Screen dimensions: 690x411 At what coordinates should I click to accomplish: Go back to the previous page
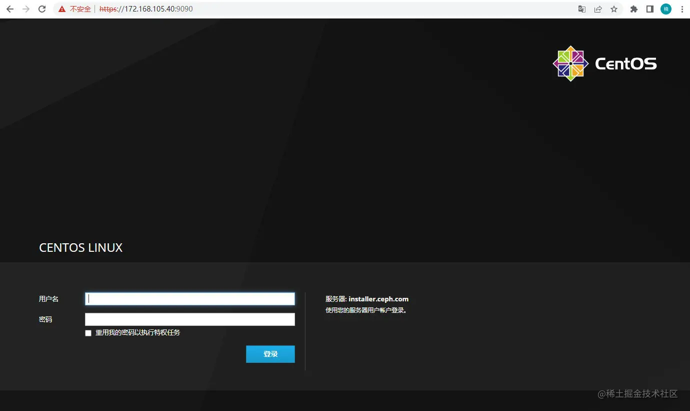click(x=10, y=9)
